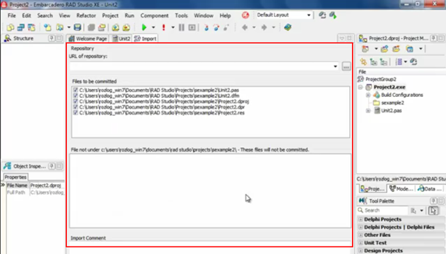Click the Remove File from Project icon
446x254 pixels.
pos(126,27)
